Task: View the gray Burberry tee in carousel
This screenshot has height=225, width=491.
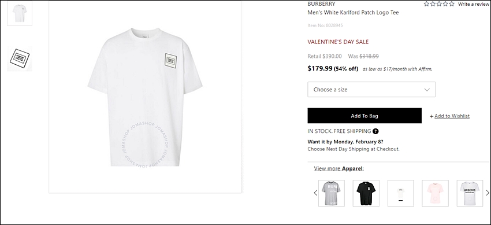Action: coord(332,193)
